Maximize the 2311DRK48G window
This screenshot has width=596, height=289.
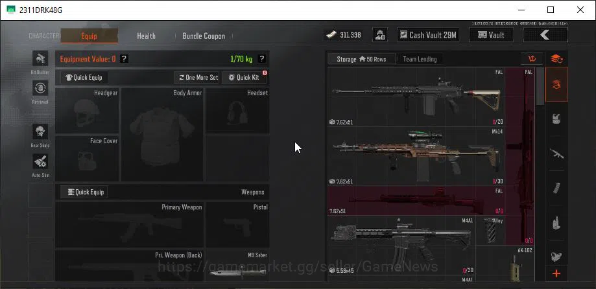pos(551,10)
